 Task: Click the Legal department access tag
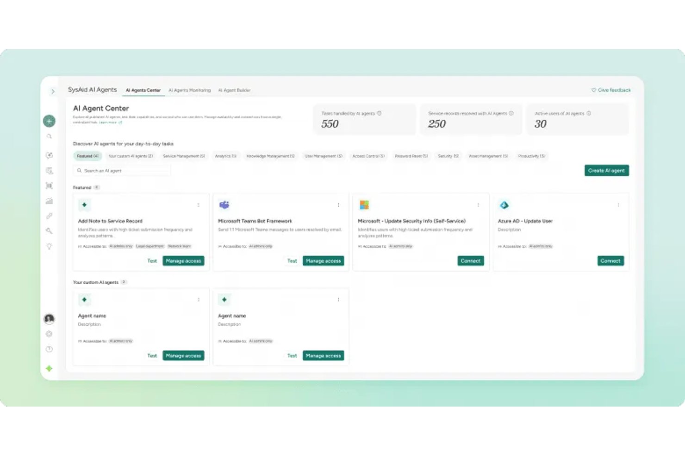(150, 246)
